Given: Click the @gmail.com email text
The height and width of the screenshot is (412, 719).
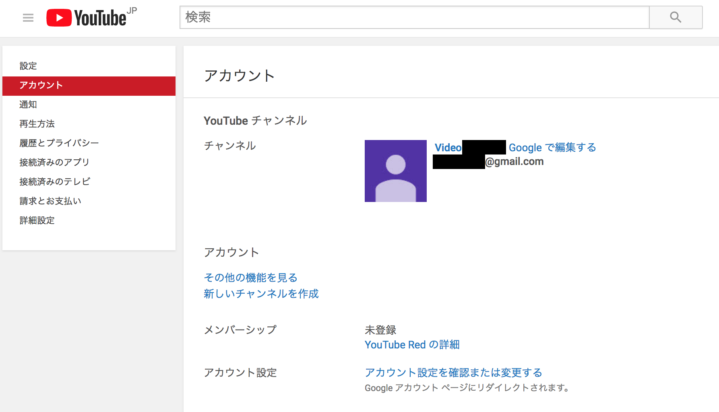Looking at the screenshot, I should pyautogui.click(x=514, y=162).
